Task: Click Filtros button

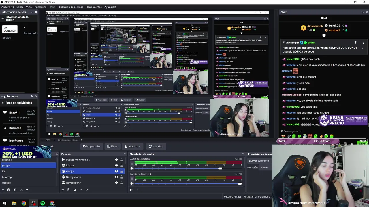Action: coord(112,147)
